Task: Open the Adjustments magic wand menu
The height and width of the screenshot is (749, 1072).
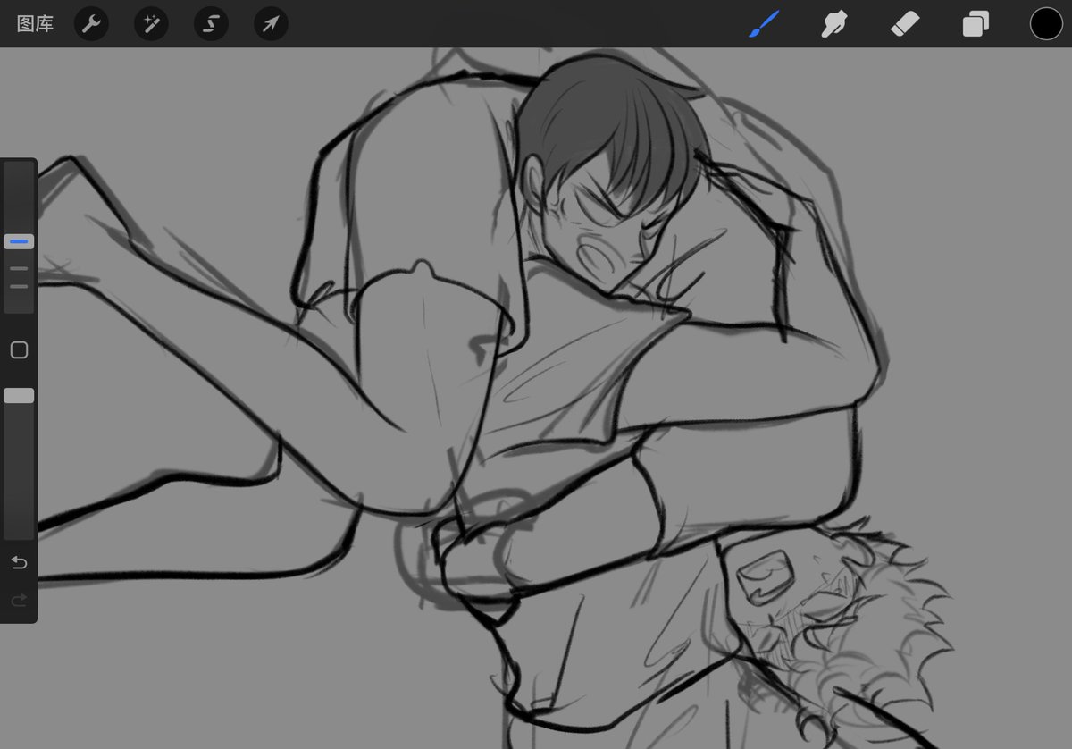Action: (x=151, y=24)
